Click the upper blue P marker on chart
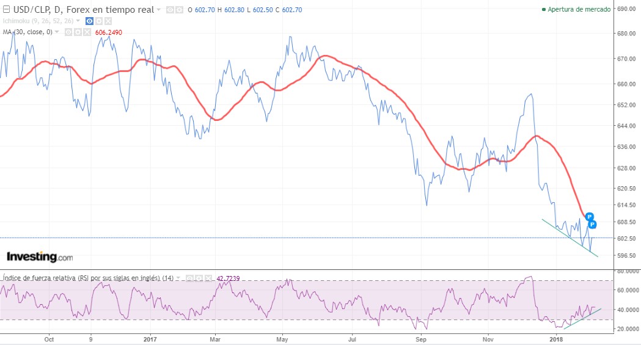The width and height of the screenshot is (641, 345). [x=589, y=217]
